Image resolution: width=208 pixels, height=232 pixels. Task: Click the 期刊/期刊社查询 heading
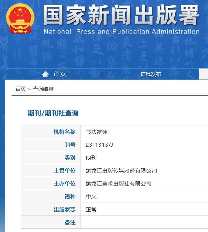pyautogui.click(x=53, y=113)
